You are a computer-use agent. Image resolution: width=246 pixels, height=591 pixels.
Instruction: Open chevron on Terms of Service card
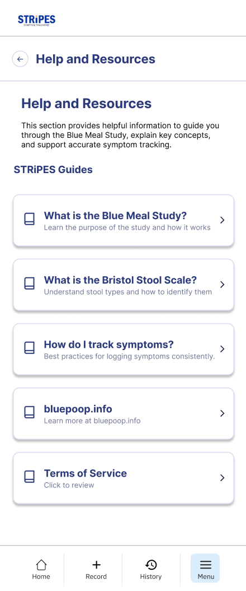click(x=223, y=478)
